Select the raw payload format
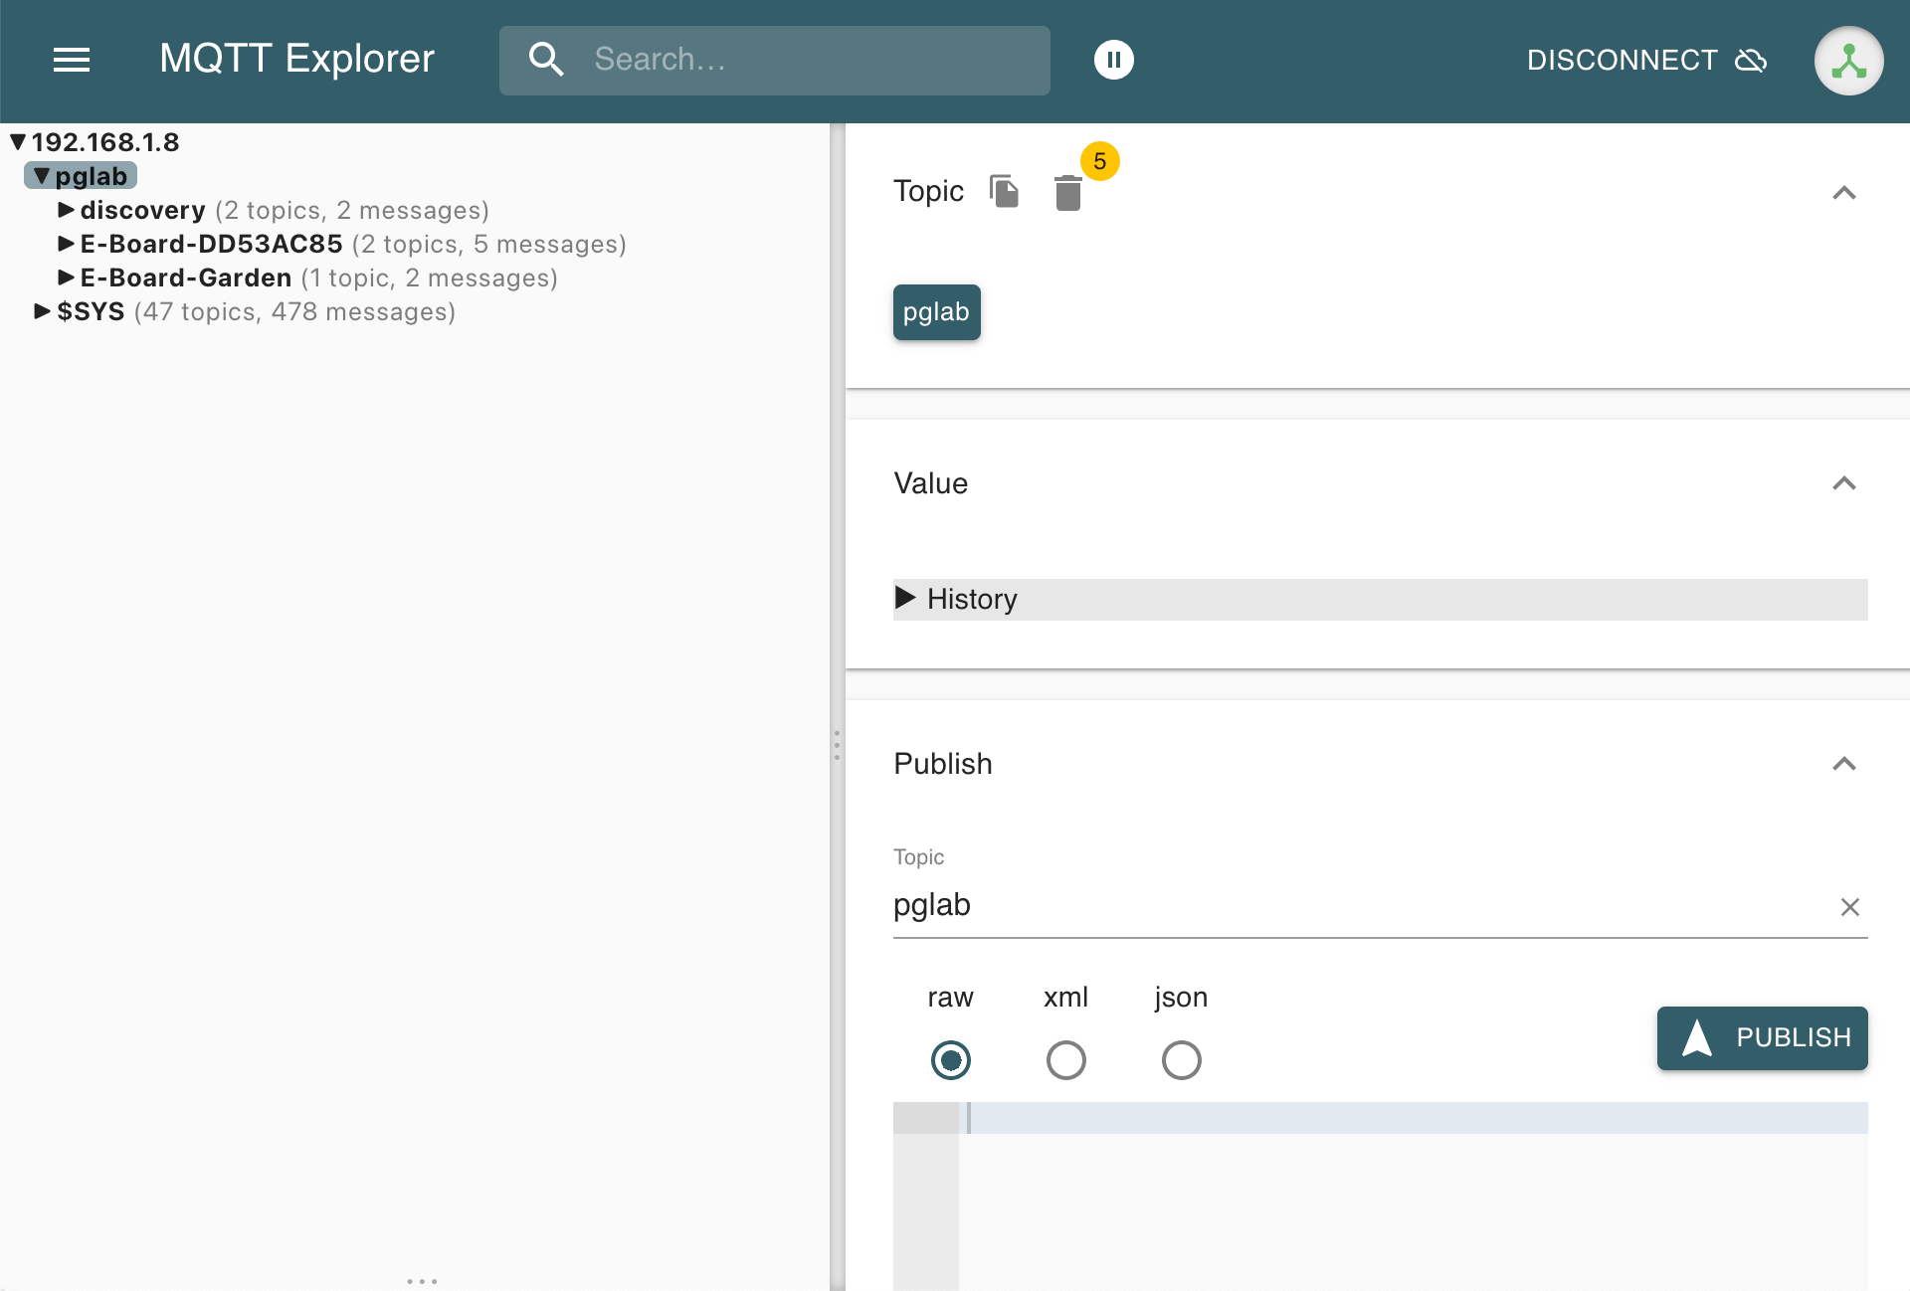The height and width of the screenshot is (1291, 1910). 950,1059
